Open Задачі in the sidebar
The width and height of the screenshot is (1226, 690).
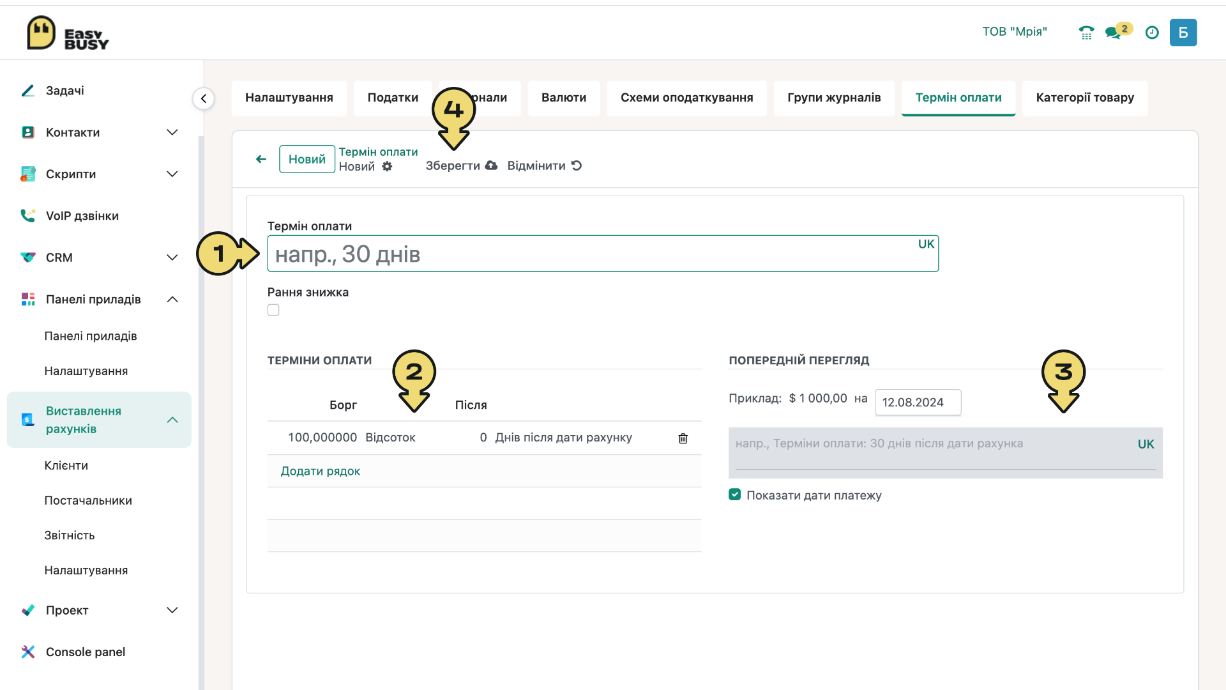point(65,91)
